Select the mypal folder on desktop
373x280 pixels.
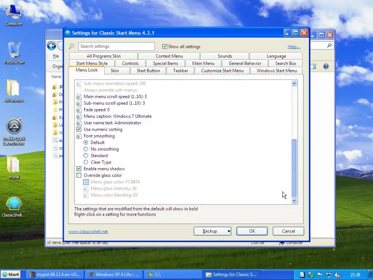[x=14, y=167]
